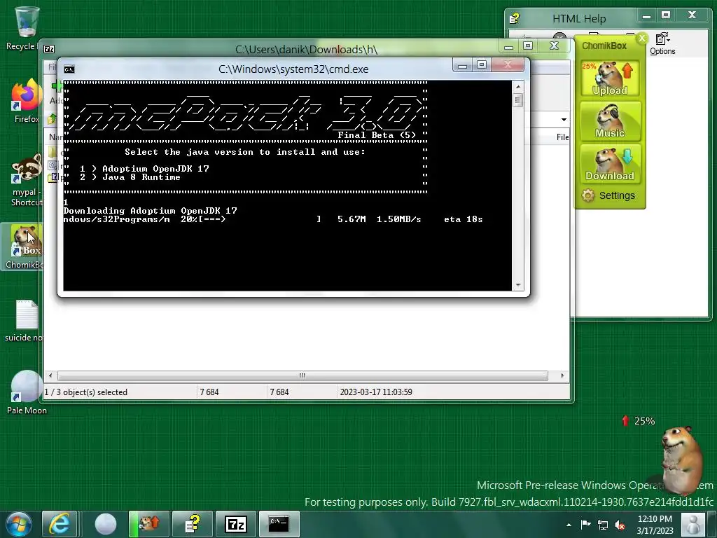Minimize the cmd.exe window
Screen dimensions: 717x538
462,65
